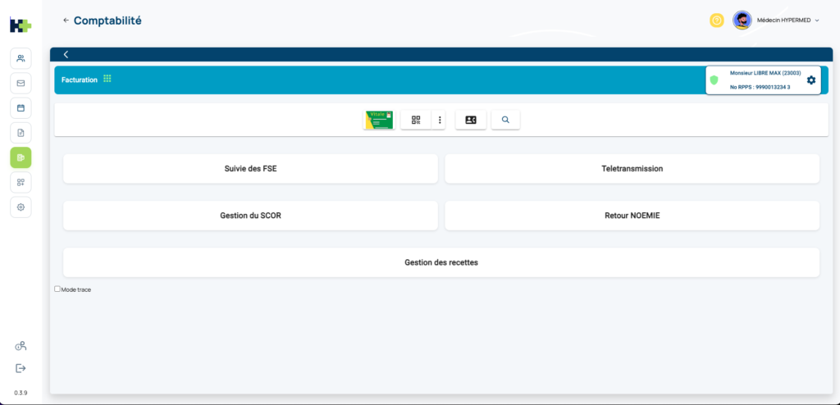Click the Retour NOEMIE button
This screenshot has height=405, width=840.
[x=632, y=216]
